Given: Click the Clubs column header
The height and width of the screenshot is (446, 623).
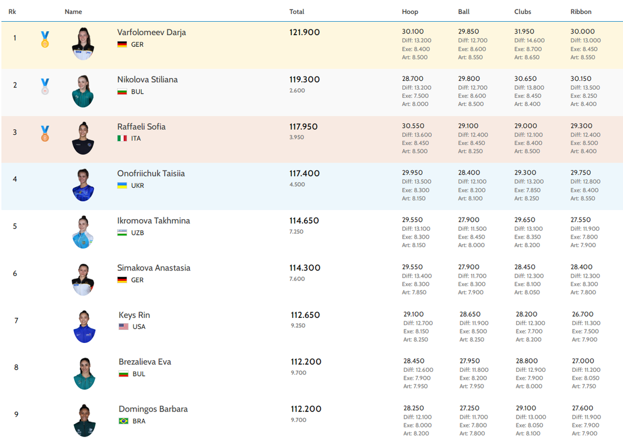Looking at the screenshot, I should [x=523, y=12].
